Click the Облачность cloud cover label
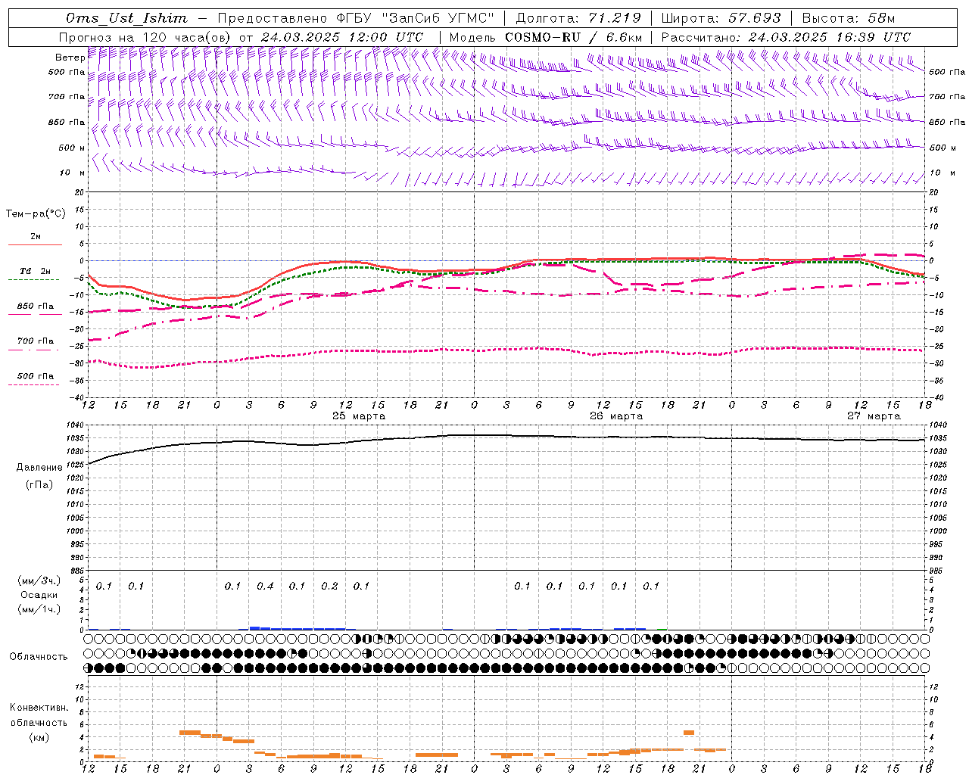This screenshot has height=775, width=969. tap(39, 657)
